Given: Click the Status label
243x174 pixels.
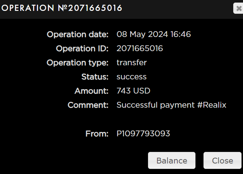Looking at the screenshot, I should point(95,77).
